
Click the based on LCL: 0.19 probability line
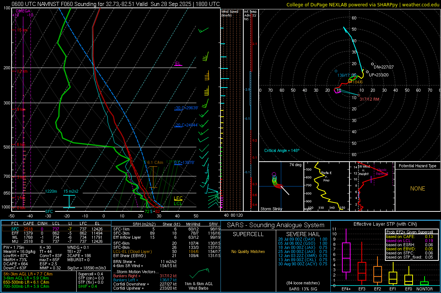coord(410,241)
